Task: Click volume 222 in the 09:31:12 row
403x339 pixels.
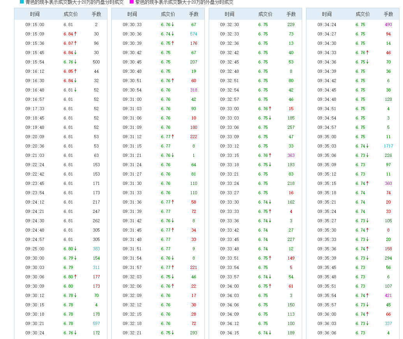Action: pyautogui.click(x=194, y=137)
